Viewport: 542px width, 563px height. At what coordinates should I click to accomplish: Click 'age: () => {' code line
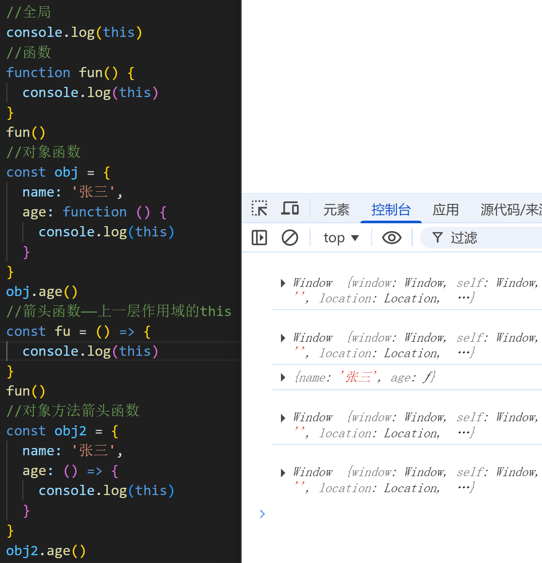[71, 471]
